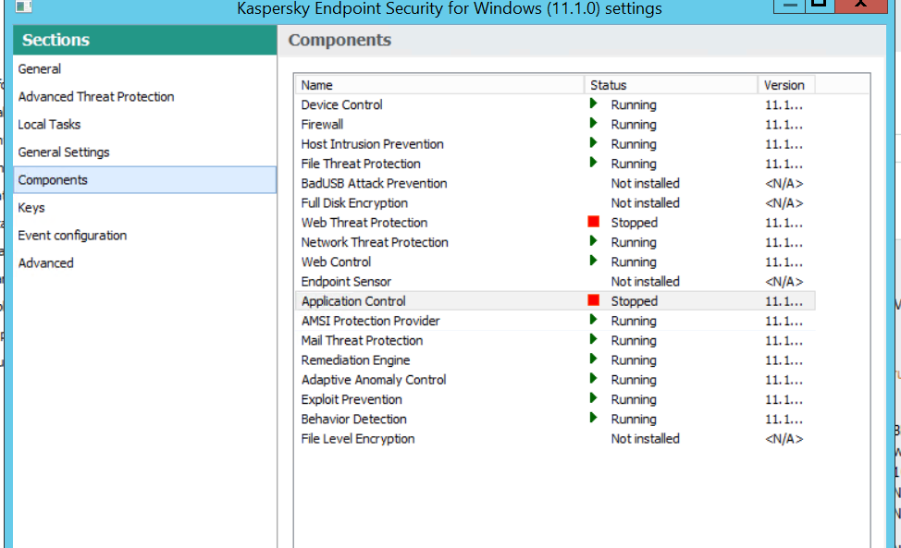Click red stopped icon for Application Control
Viewport: 901px width, 548px height.
[x=594, y=301]
